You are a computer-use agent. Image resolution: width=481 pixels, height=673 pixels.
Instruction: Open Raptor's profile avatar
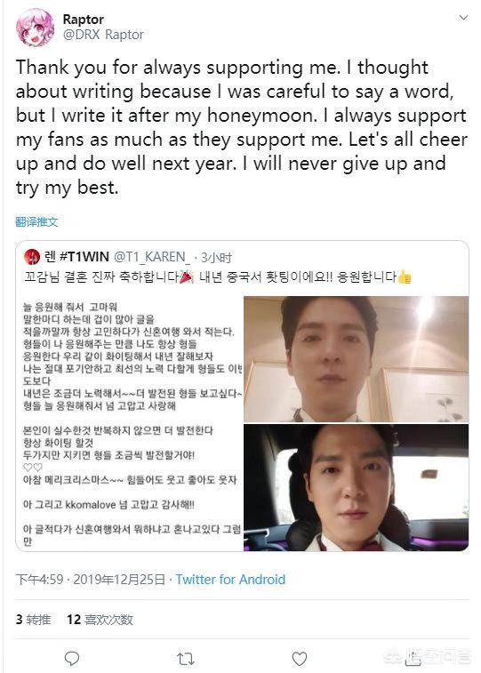coord(35,27)
